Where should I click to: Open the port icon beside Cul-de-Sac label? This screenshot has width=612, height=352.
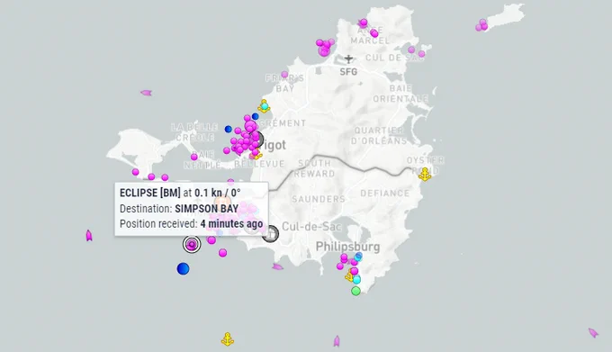[x=270, y=234]
